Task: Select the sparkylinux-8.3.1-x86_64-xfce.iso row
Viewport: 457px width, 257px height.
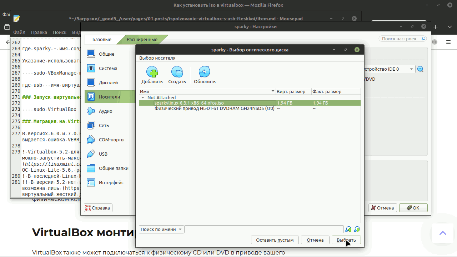Action: pos(250,103)
